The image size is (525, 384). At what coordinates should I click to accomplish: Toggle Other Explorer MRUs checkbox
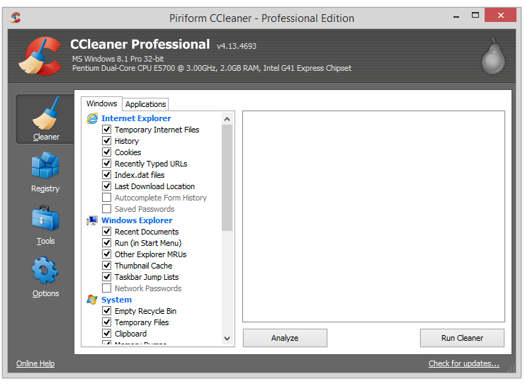pyautogui.click(x=107, y=254)
